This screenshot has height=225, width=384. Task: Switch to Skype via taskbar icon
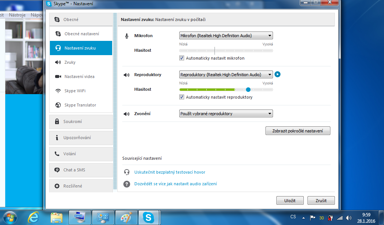point(149,217)
